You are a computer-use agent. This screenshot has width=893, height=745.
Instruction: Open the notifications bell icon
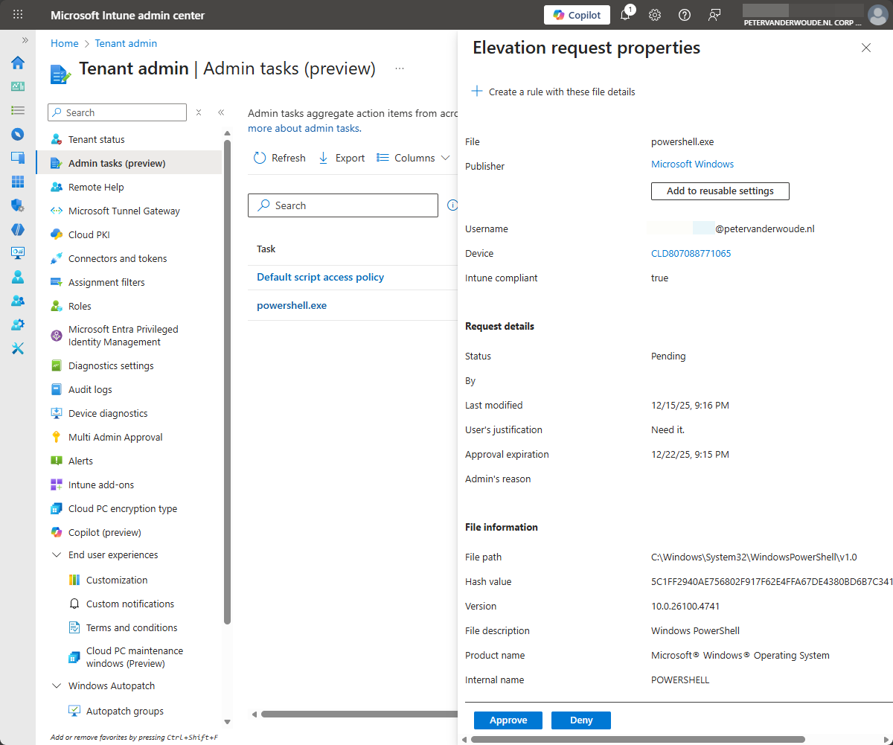(626, 15)
